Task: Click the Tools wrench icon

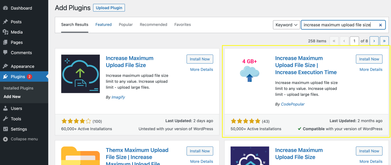Action: 6,119
